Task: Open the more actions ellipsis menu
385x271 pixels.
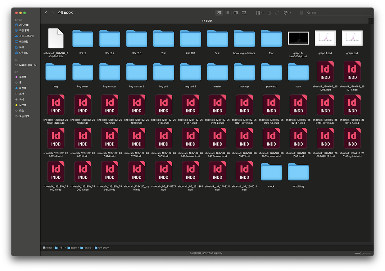Action: [287, 13]
